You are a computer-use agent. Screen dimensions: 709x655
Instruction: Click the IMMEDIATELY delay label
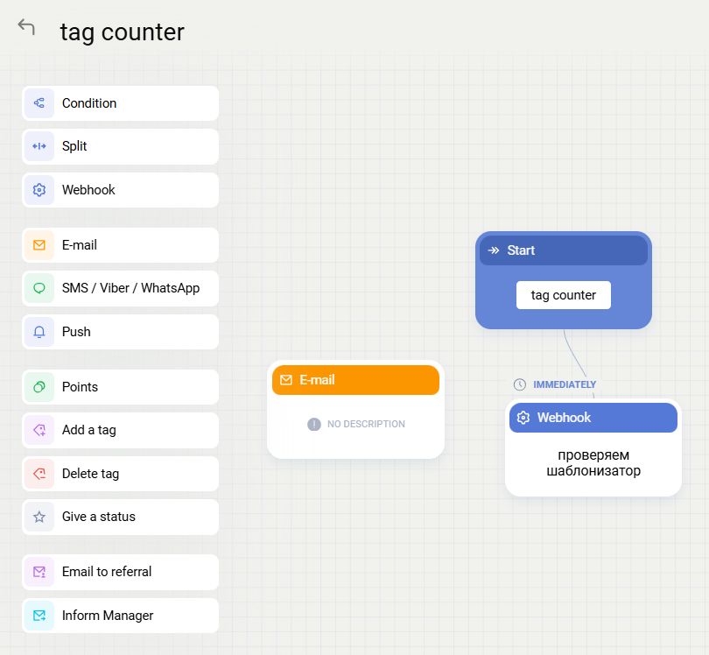click(564, 384)
